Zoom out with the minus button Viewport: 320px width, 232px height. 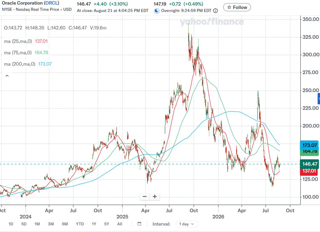click(145, 196)
